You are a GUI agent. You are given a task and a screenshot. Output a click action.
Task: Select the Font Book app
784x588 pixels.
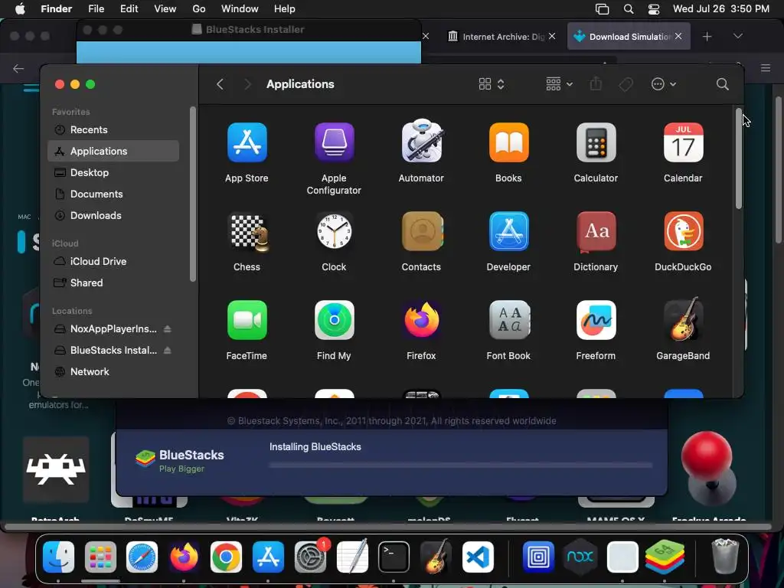[x=508, y=321]
